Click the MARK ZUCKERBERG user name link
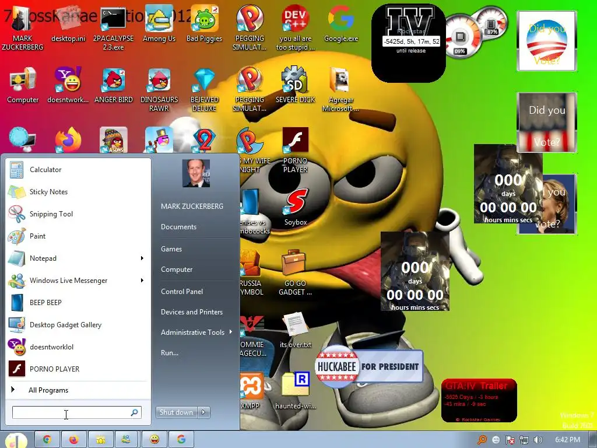597x448 pixels. coord(192,206)
